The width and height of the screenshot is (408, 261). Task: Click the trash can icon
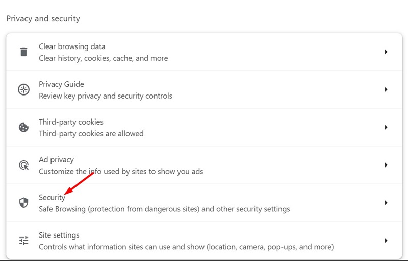tap(23, 52)
